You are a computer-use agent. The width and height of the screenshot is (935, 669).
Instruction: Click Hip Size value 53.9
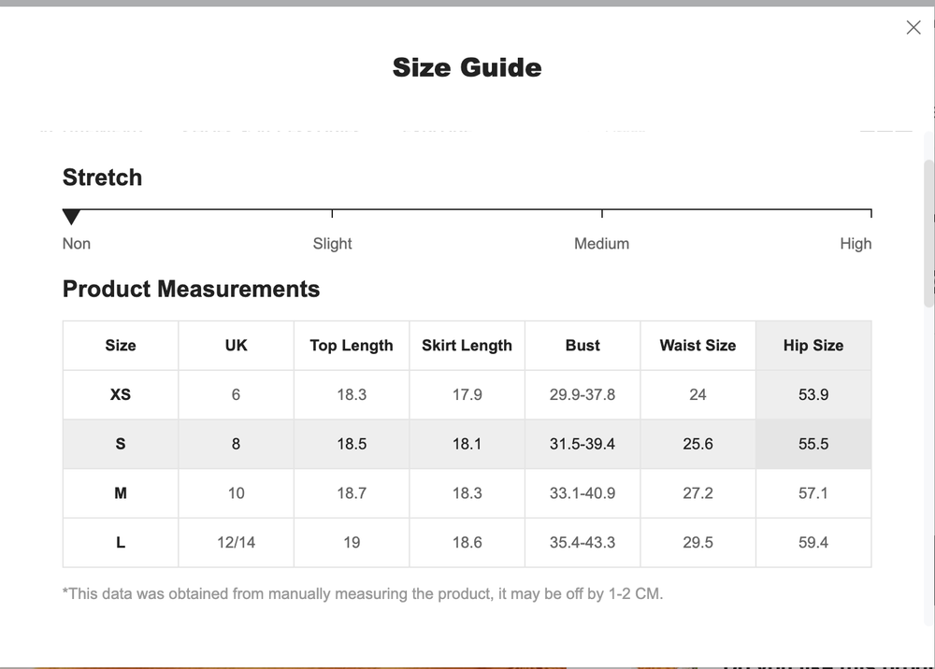[x=813, y=394]
